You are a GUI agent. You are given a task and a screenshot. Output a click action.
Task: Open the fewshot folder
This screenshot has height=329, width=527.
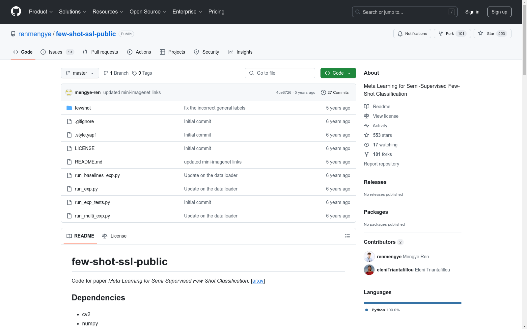(x=83, y=108)
